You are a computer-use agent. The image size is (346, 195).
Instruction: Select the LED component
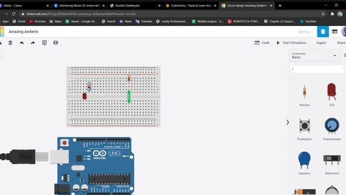pyautogui.click(x=331, y=95)
